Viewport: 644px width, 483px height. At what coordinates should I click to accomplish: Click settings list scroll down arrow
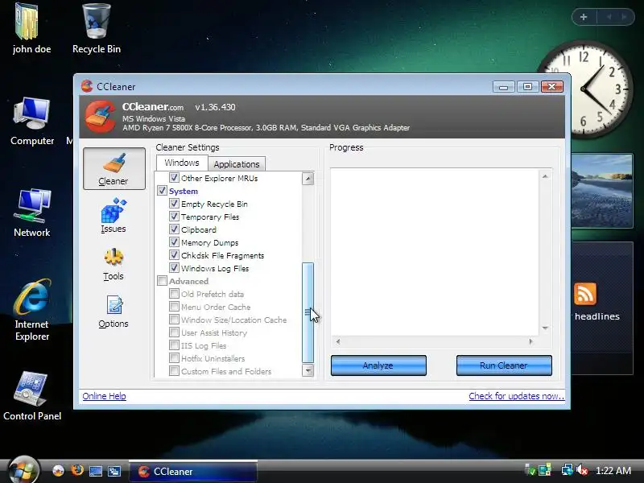pyautogui.click(x=308, y=370)
